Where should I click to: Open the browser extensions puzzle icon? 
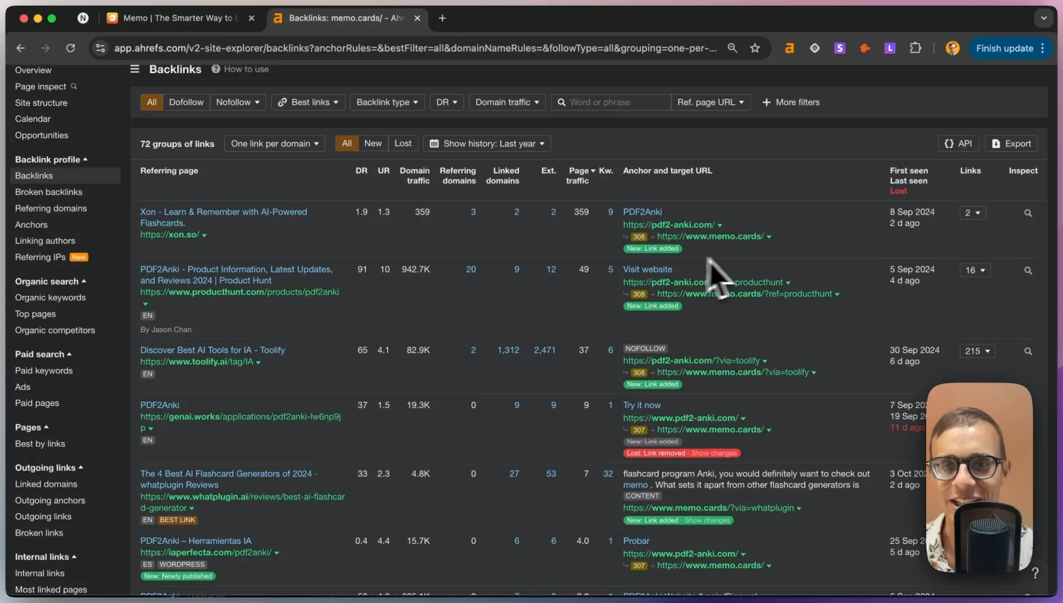pyautogui.click(x=916, y=48)
